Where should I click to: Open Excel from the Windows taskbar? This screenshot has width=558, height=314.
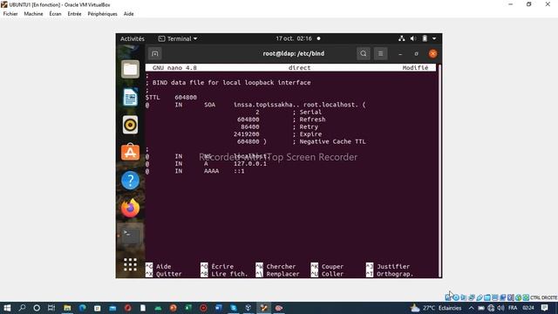(x=188, y=308)
